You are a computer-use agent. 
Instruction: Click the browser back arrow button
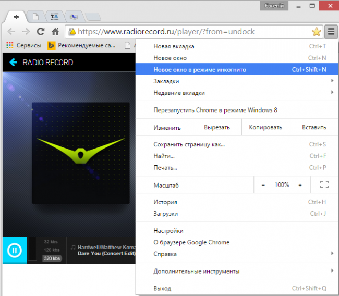11,32
